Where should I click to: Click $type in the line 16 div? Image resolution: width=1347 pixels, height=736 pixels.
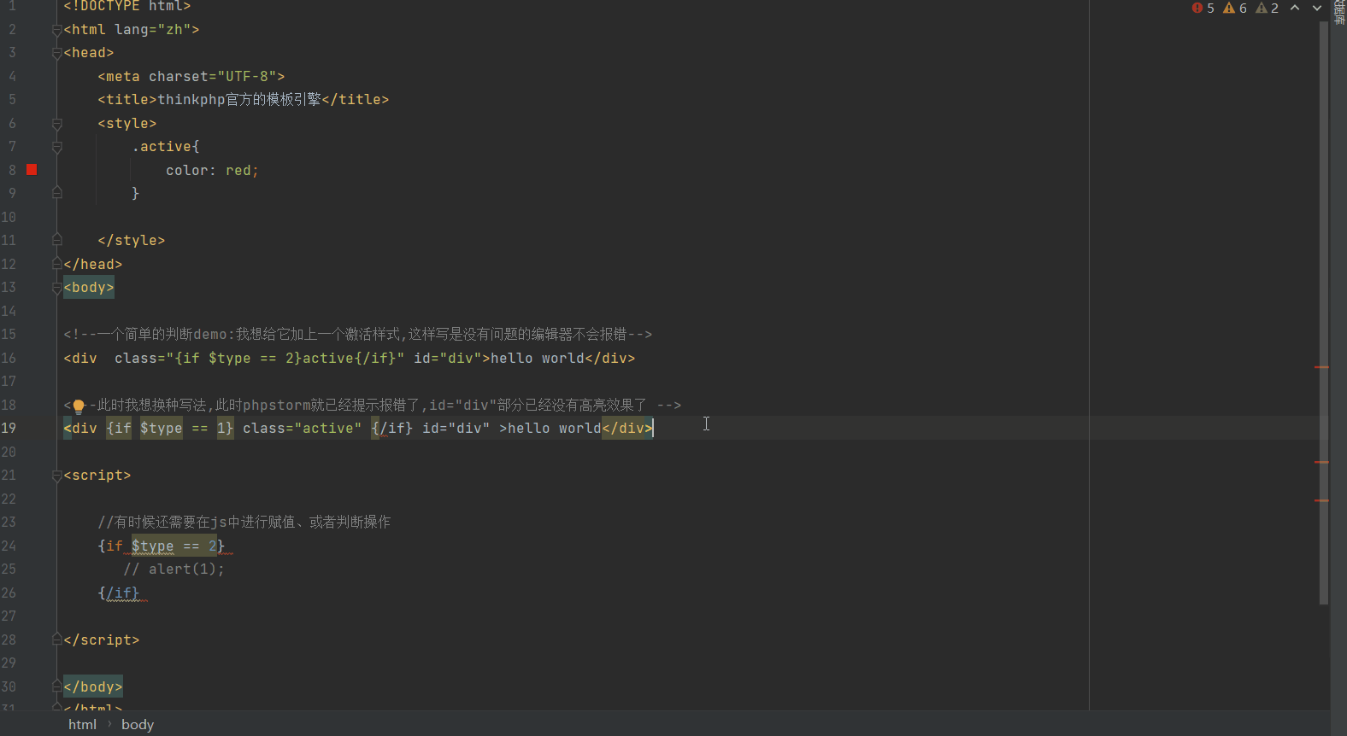coord(230,359)
